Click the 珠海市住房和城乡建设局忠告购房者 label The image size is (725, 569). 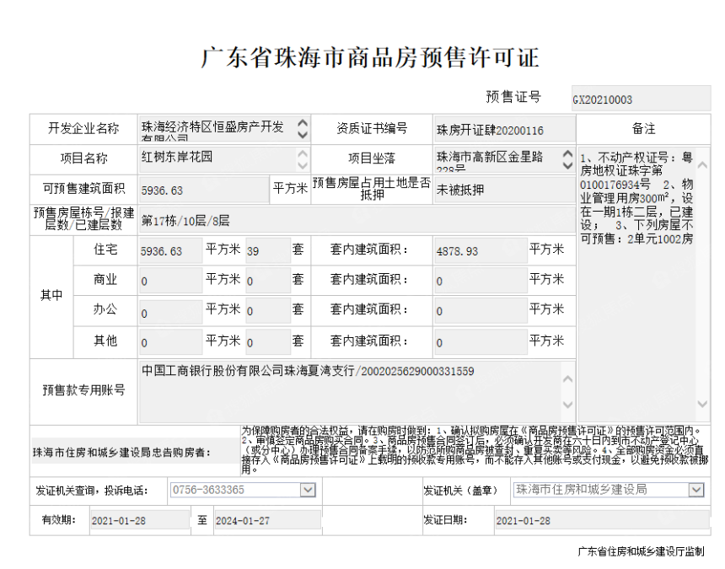click(121, 453)
